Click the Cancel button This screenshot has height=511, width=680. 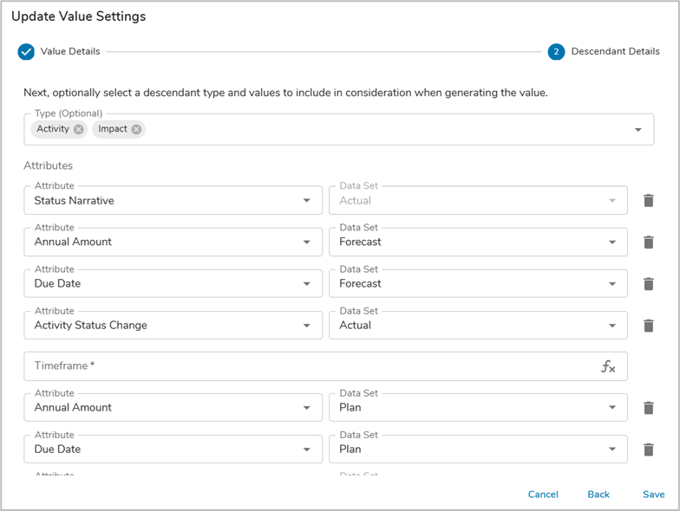pos(543,495)
